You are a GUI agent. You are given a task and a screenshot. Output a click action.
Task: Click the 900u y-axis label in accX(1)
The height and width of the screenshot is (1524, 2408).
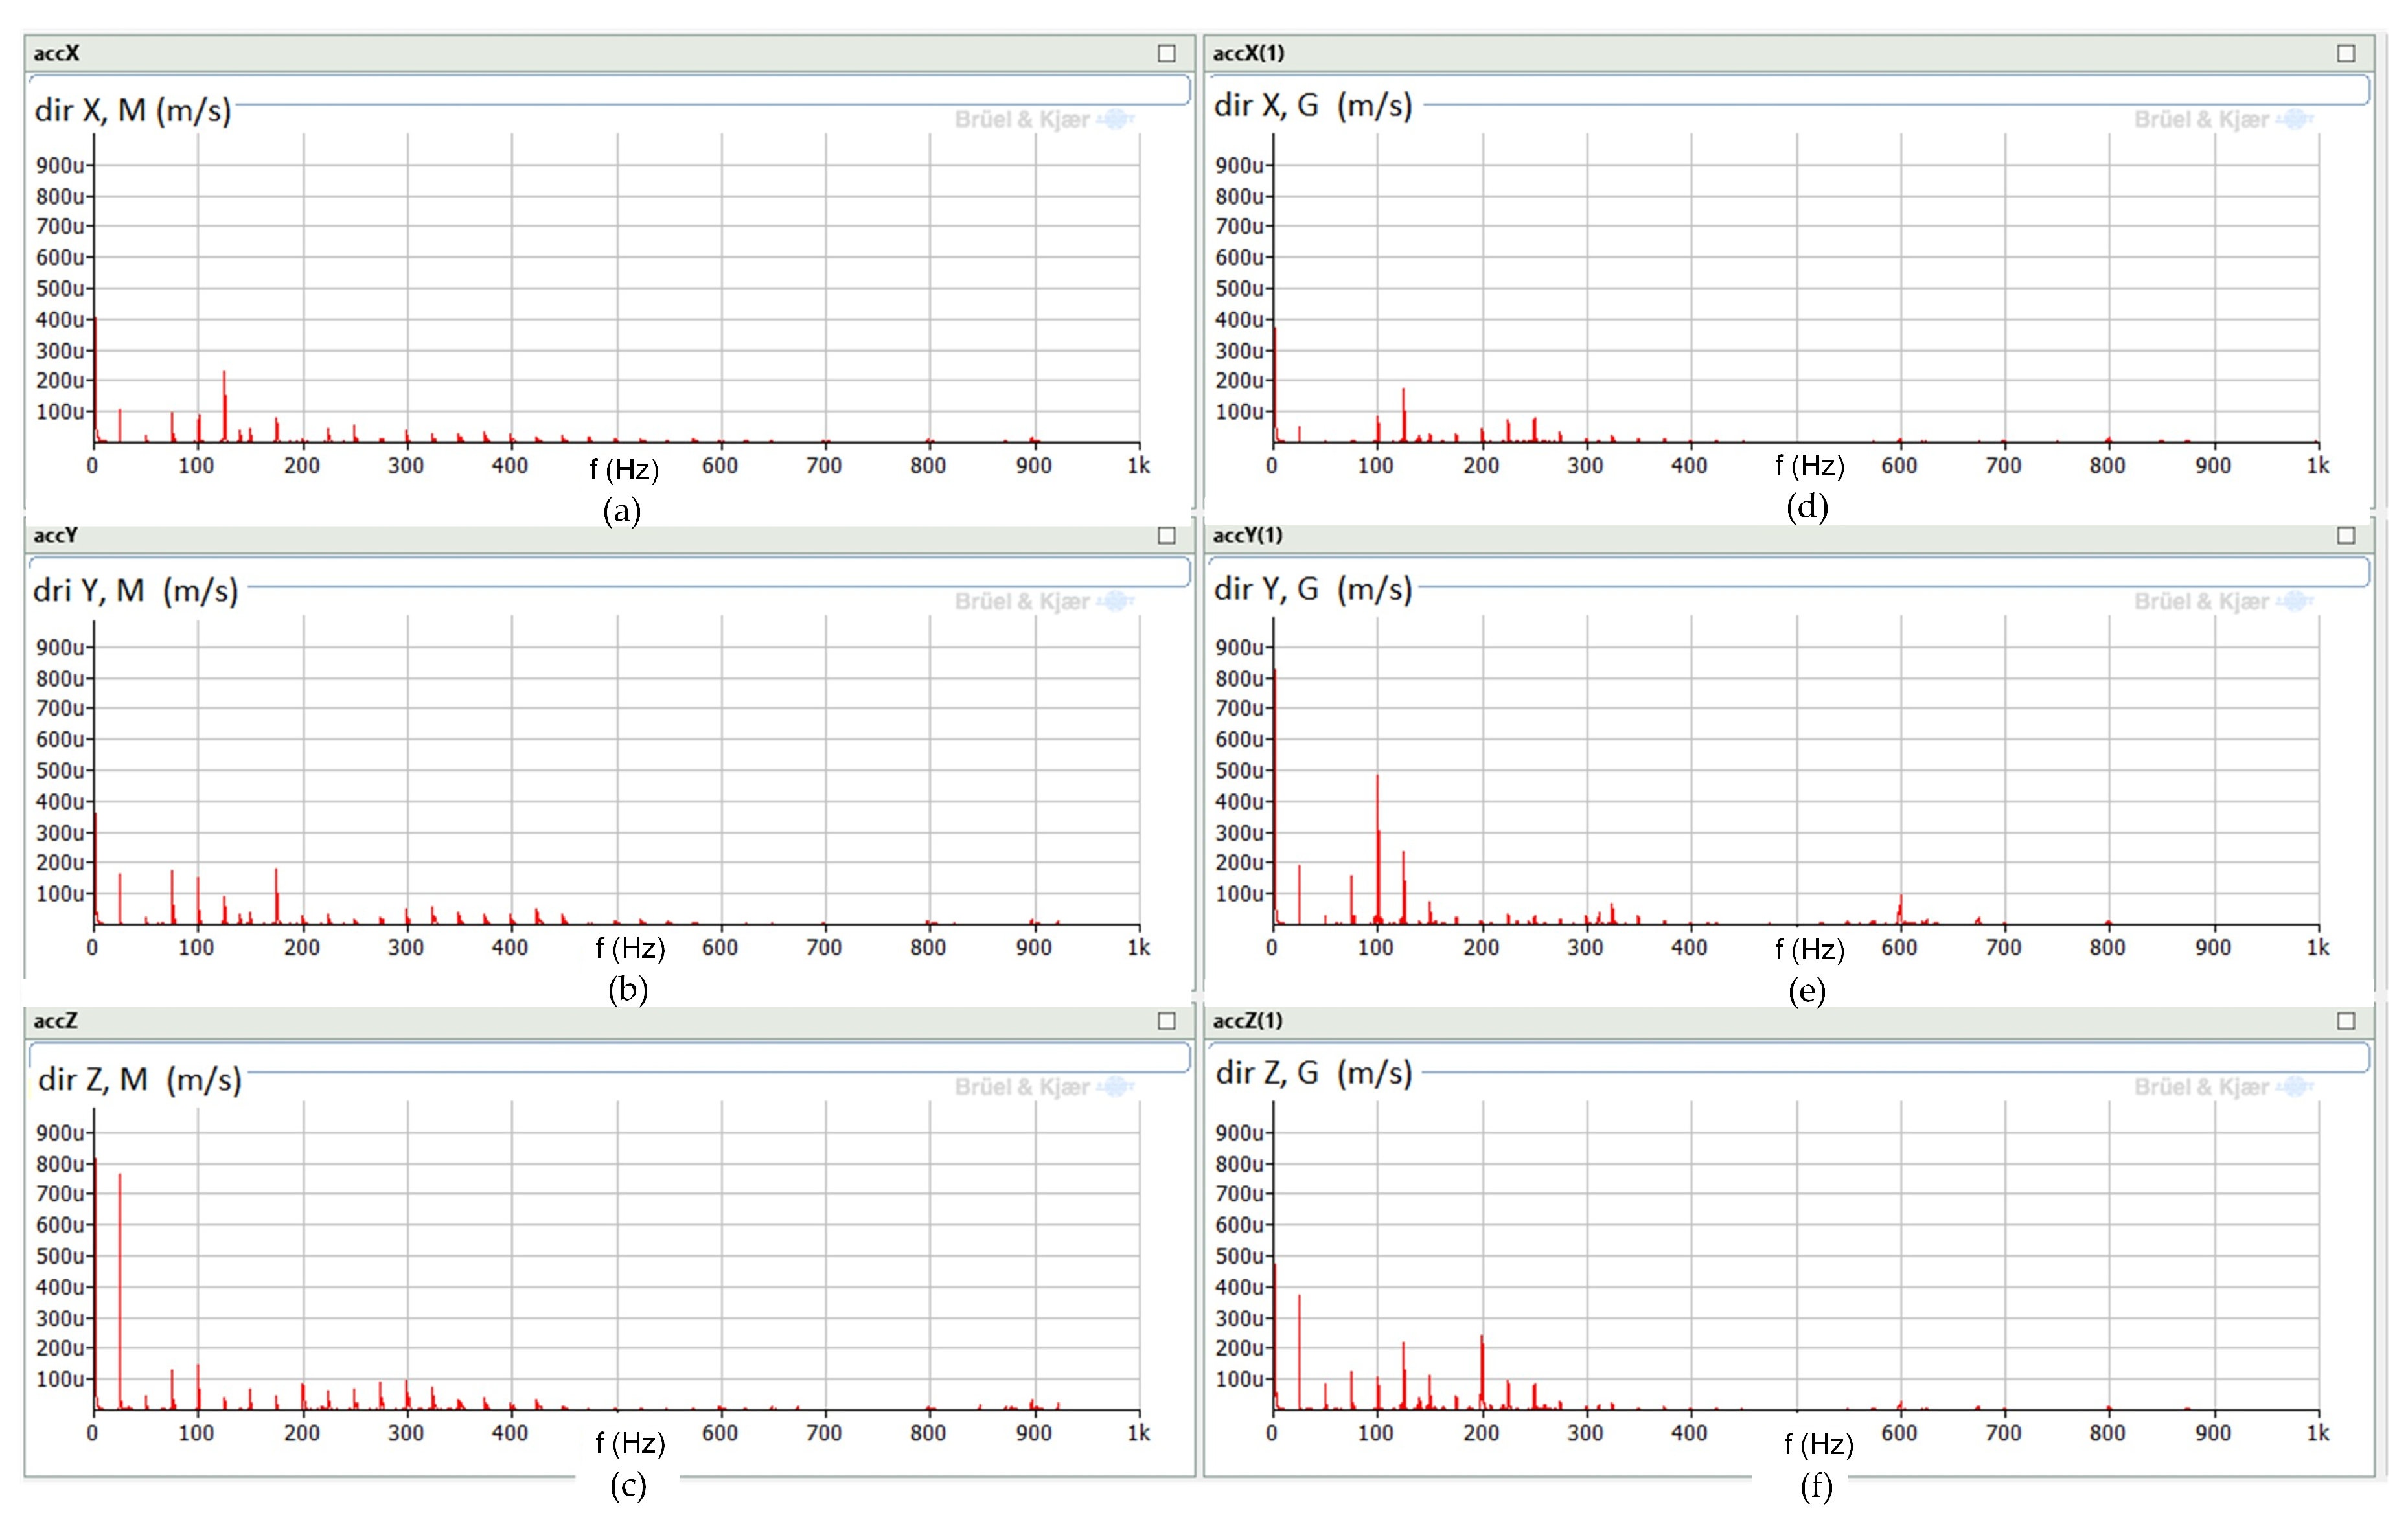coord(1239,165)
